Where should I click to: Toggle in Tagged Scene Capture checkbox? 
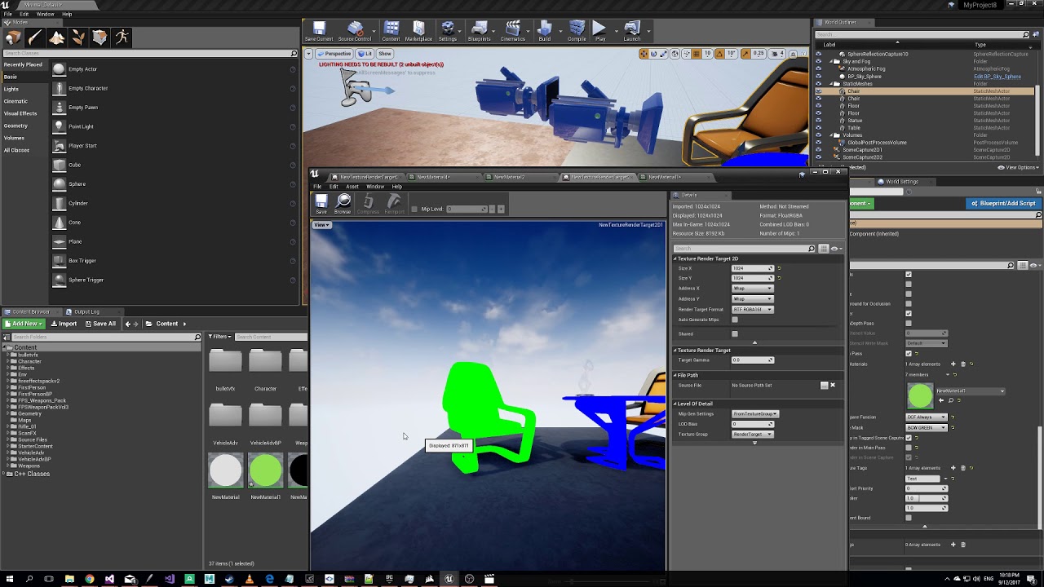click(x=909, y=438)
